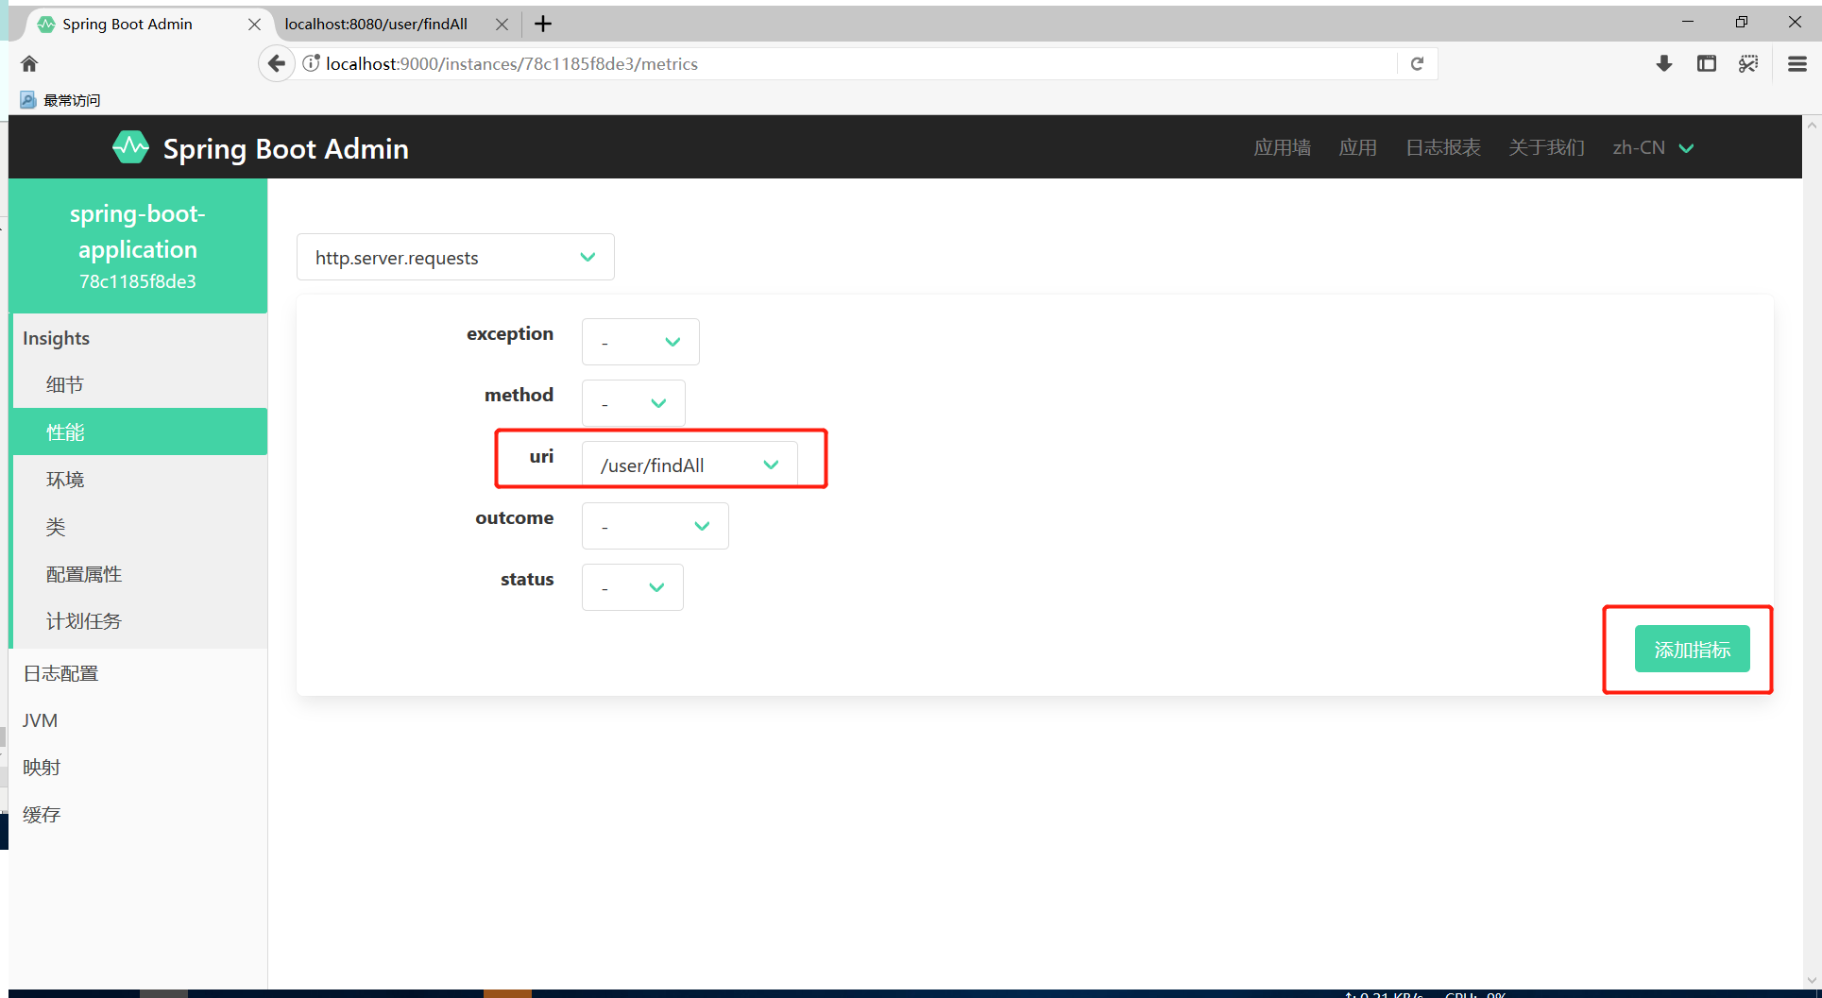Viewport: 1822px width, 998px height.
Task: Open 环境 in the sidebar
Action: [x=140, y=479]
